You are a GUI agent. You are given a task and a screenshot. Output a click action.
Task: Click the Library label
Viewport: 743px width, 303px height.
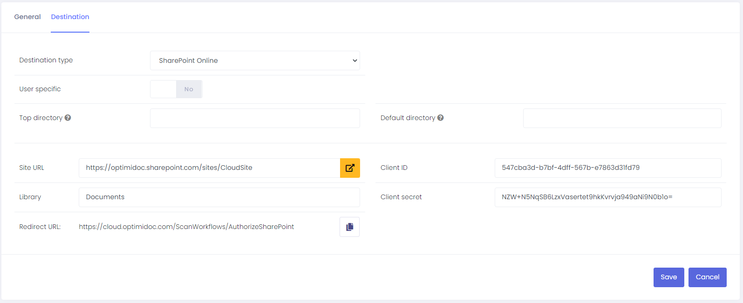[30, 197]
